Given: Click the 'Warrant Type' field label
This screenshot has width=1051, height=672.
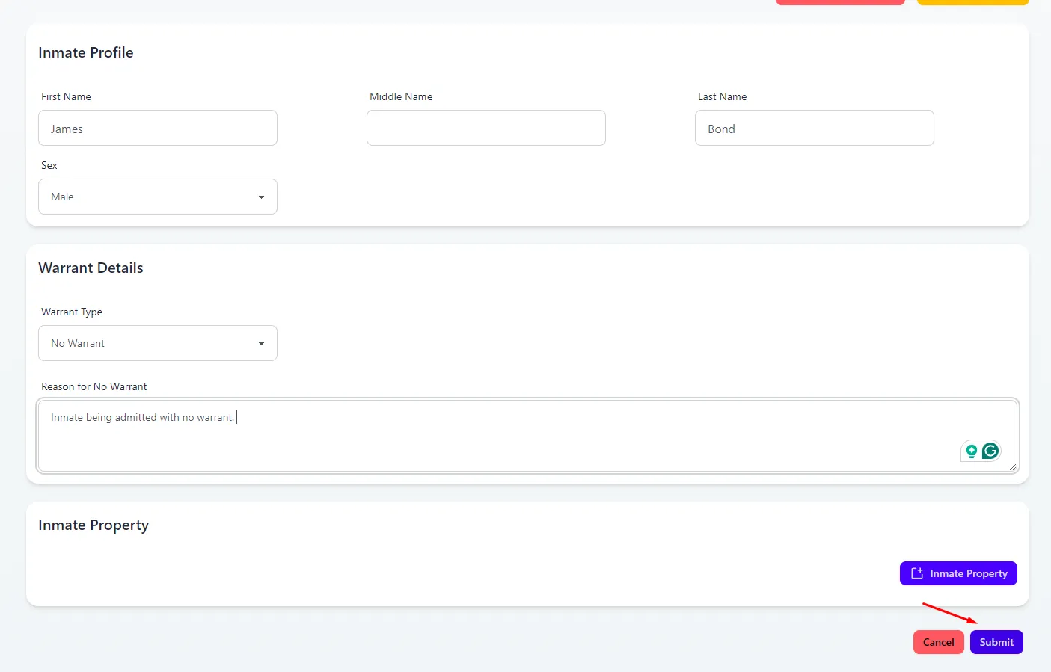Looking at the screenshot, I should [72, 312].
